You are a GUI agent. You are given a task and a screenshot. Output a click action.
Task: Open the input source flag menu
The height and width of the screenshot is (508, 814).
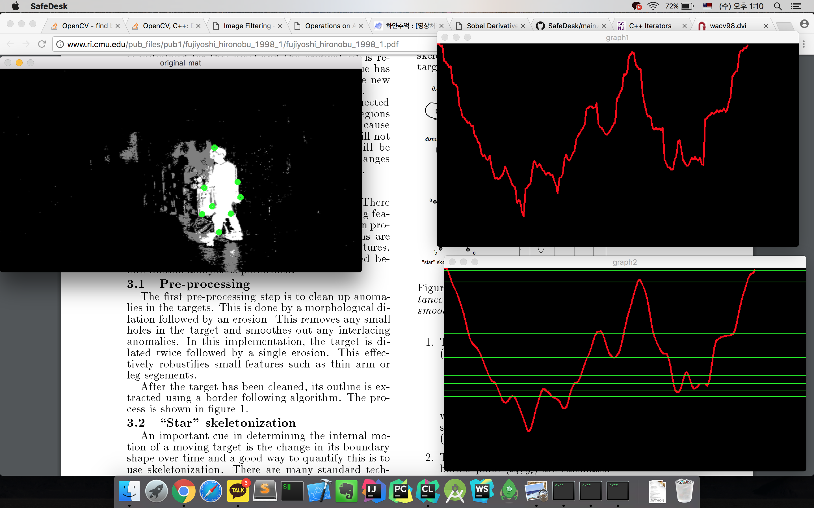click(x=707, y=6)
